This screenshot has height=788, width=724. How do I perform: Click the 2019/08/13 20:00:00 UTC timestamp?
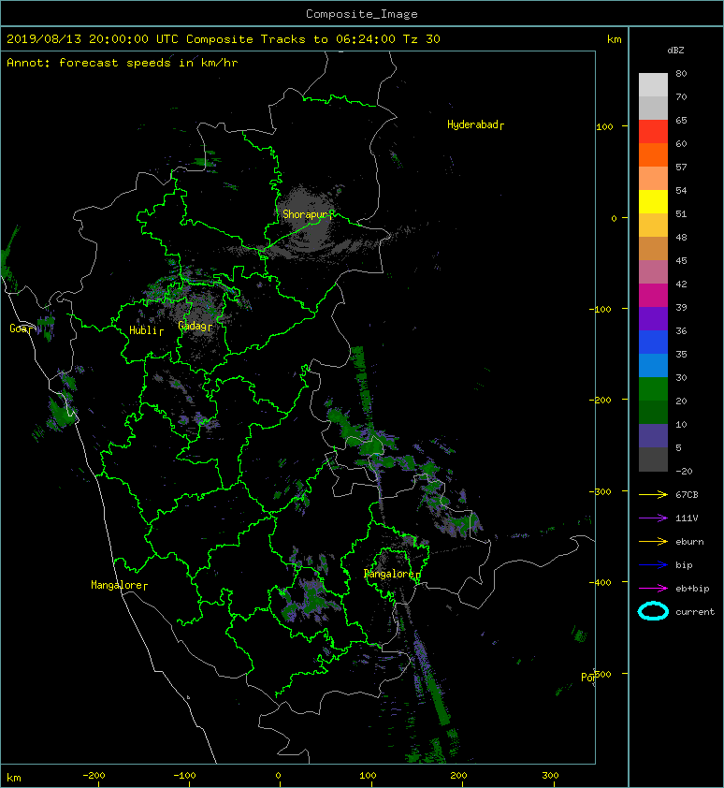pyautogui.click(x=93, y=39)
